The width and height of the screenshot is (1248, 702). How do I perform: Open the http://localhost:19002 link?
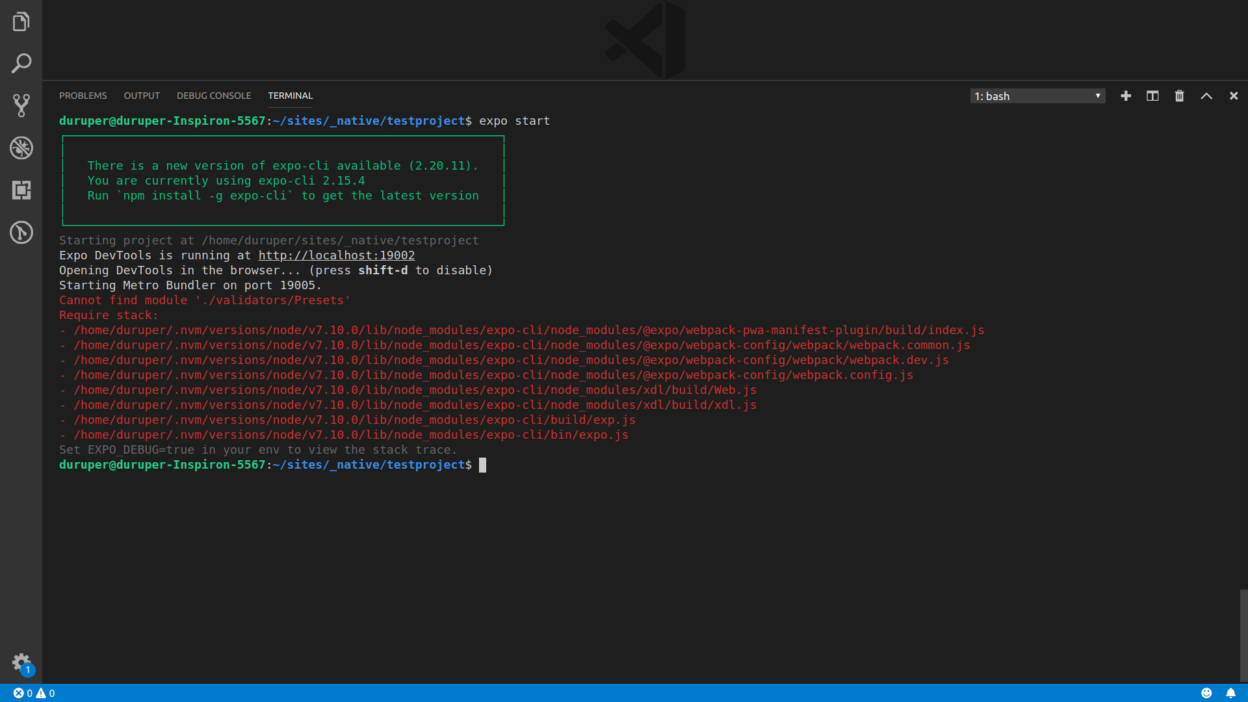point(336,255)
